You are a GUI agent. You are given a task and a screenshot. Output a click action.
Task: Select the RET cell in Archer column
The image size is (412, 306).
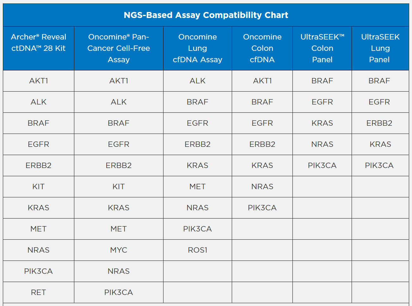[x=39, y=292]
